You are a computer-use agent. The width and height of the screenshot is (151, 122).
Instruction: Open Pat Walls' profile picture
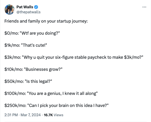click(x=9, y=9)
